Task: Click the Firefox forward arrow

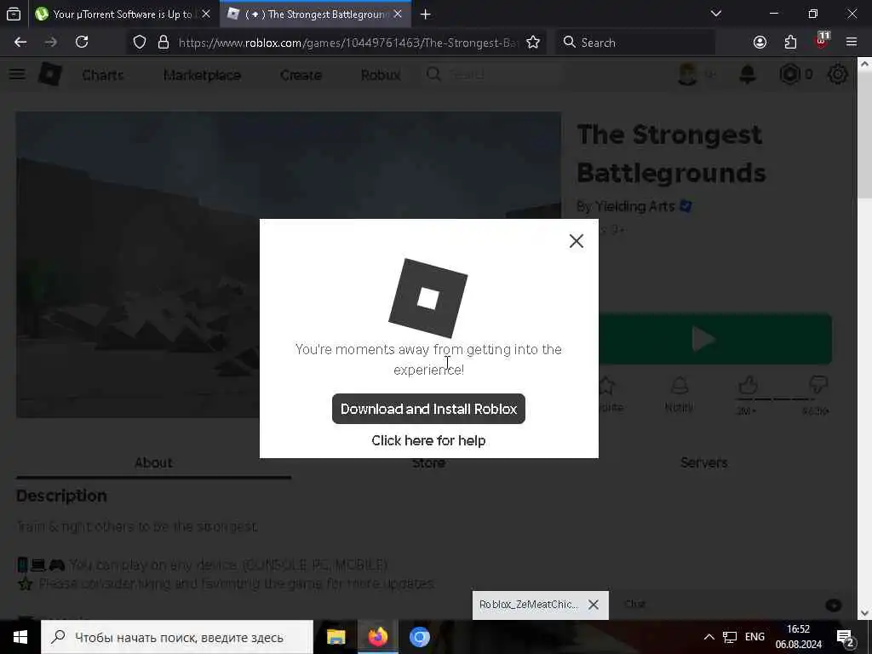Action: pyautogui.click(x=50, y=43)
